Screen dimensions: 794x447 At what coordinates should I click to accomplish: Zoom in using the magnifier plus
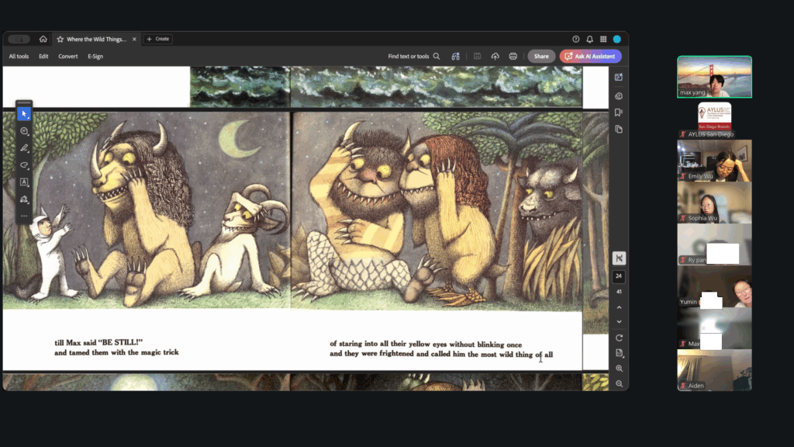[619, 369]
